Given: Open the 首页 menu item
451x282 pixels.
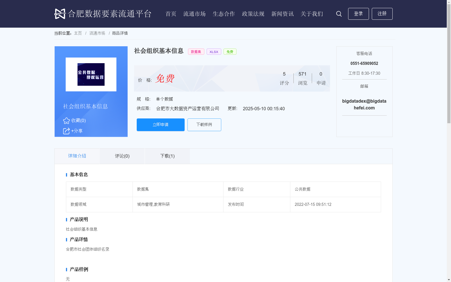Looking at the screenshot, I should coord(171,14).
